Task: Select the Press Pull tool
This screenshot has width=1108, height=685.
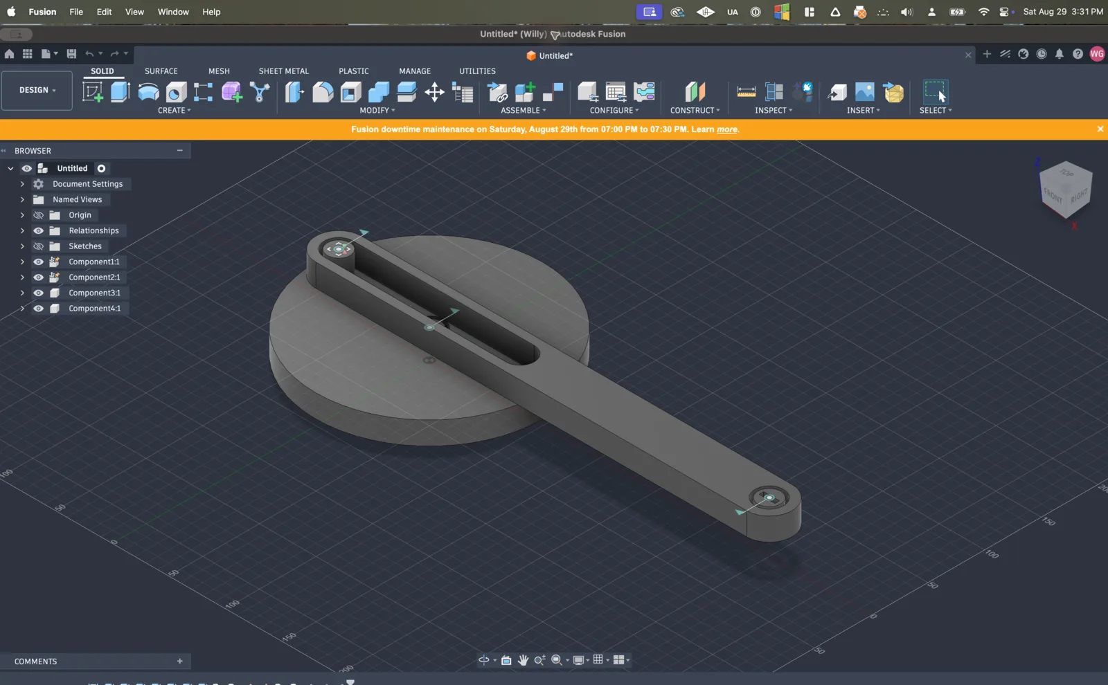Action: (294, 91)
